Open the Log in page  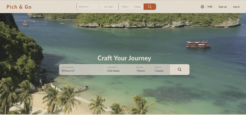(x=236, y=7)
